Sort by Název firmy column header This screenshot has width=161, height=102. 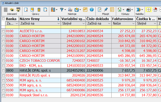40,19
